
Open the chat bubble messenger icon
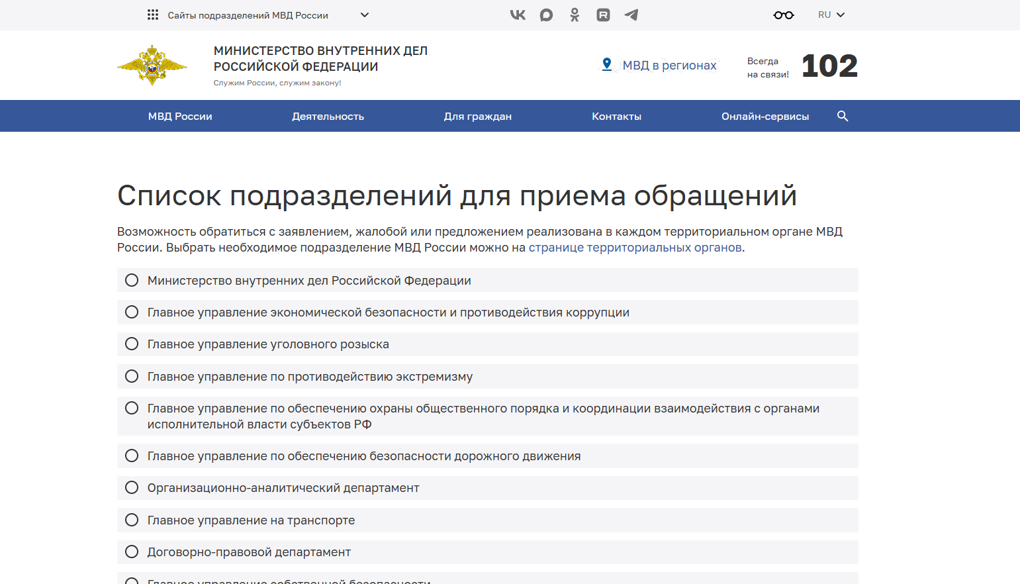(x=546, y=15)
